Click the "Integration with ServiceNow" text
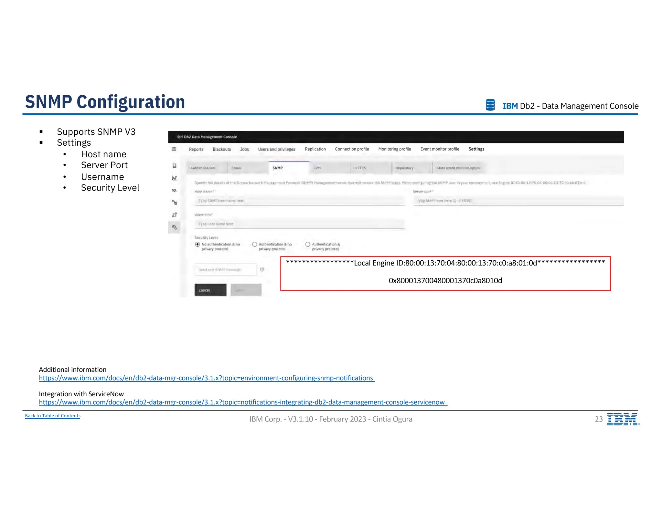The image size is (662, 511). click(x=81, y=394)
